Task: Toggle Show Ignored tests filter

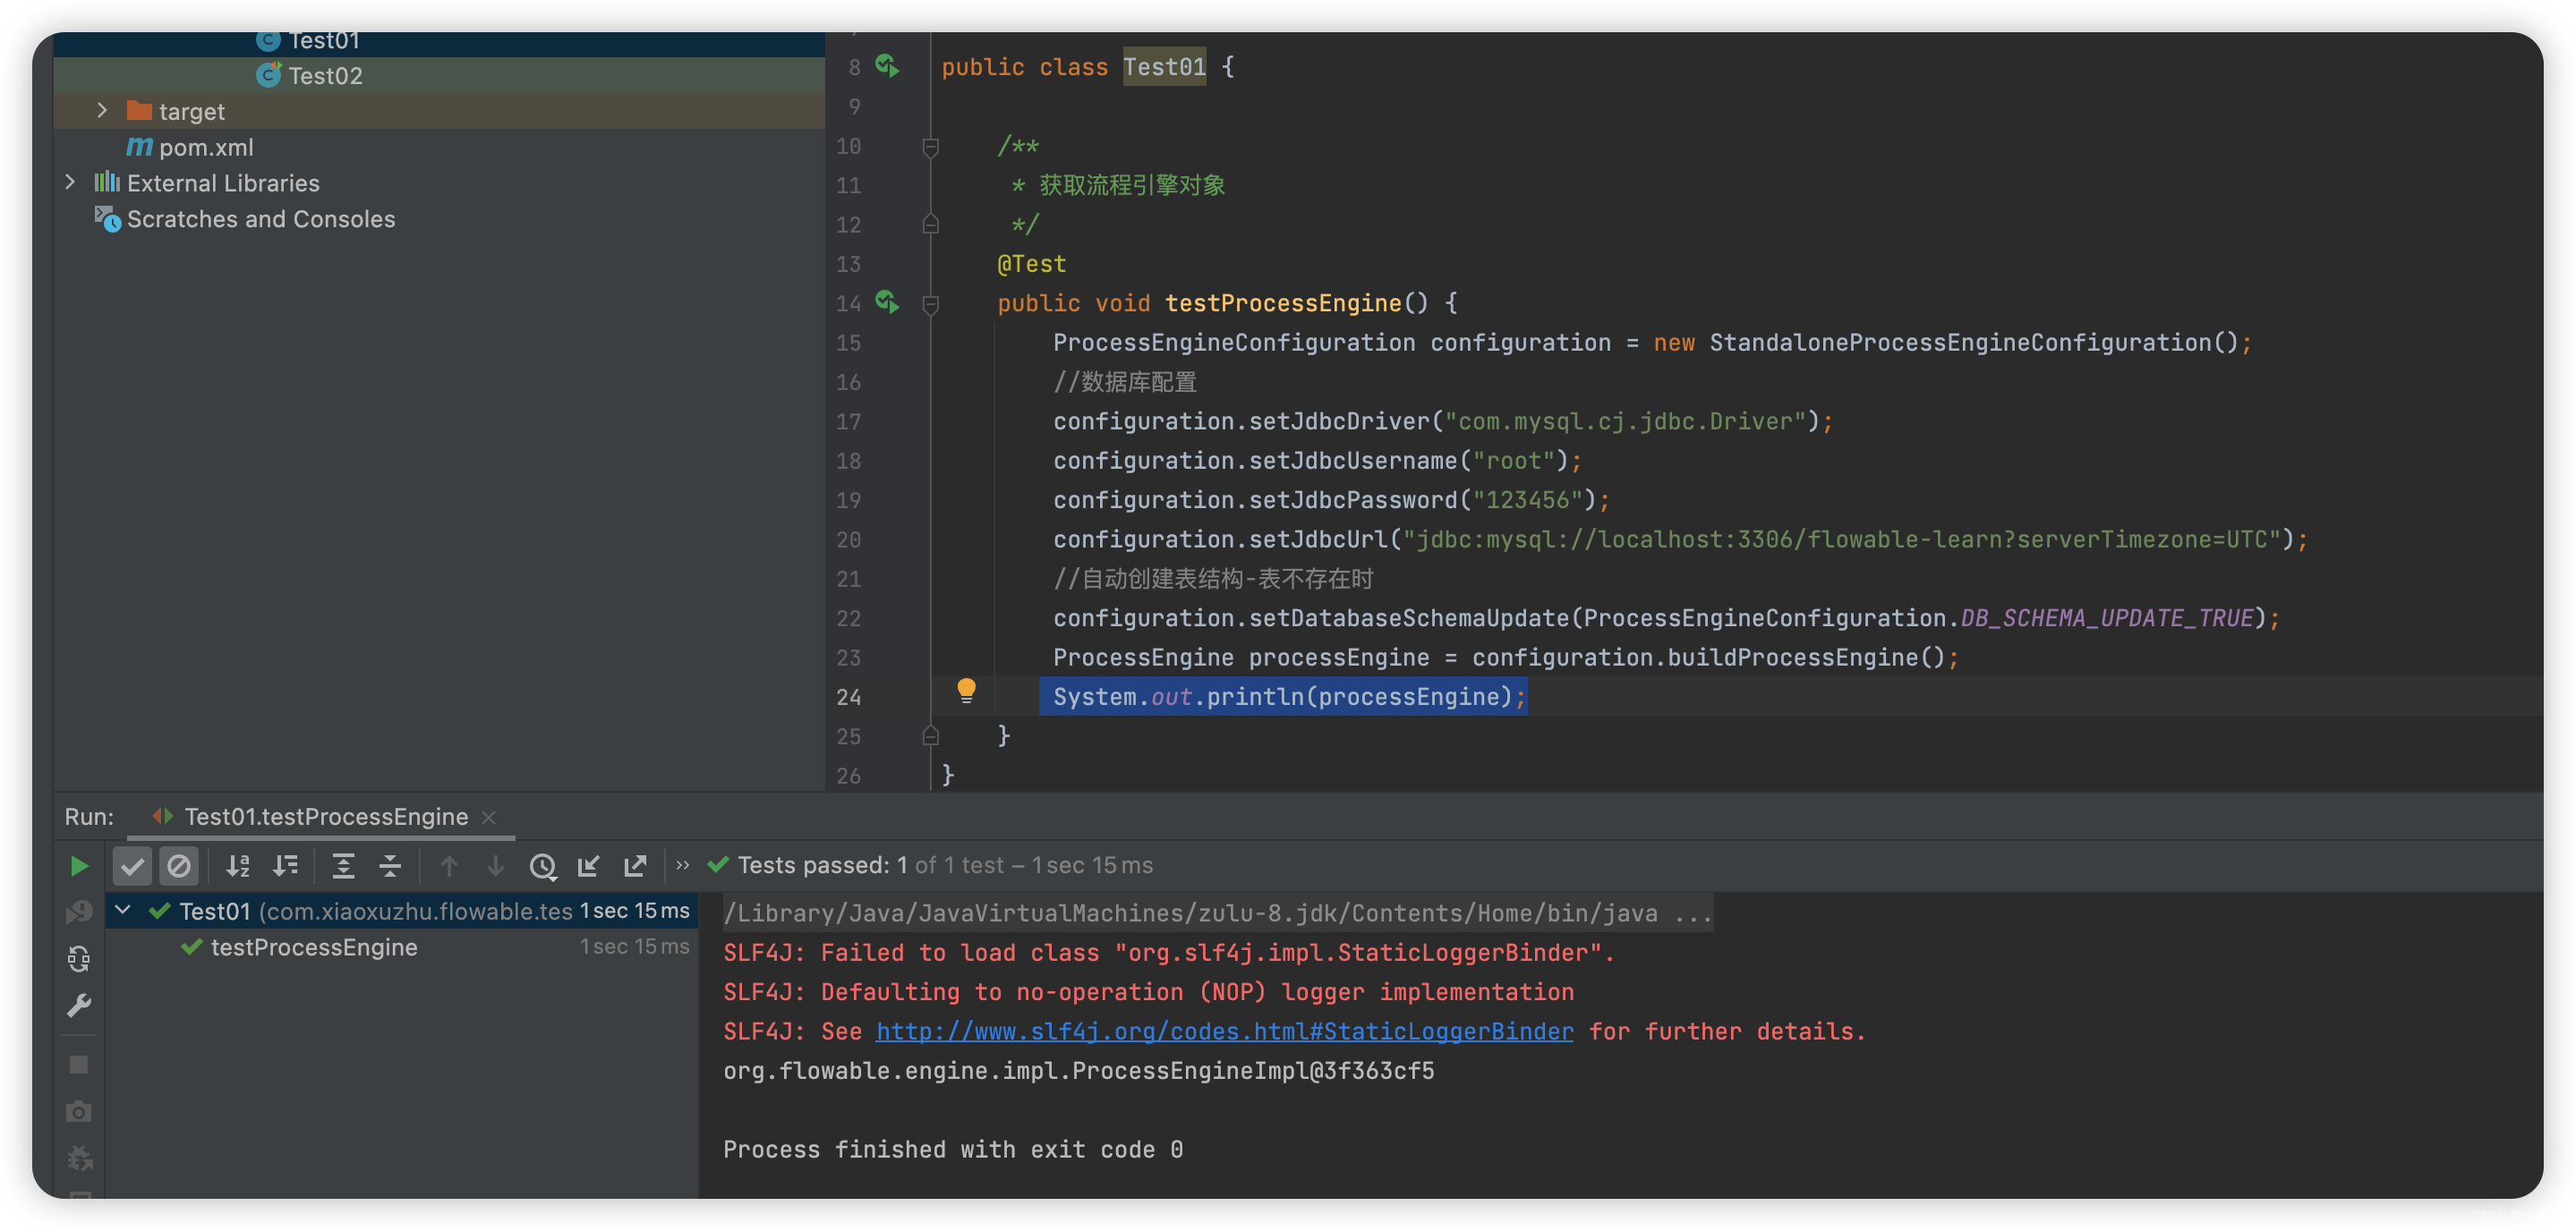Action: pyautogui.click(x=179, y=865)
